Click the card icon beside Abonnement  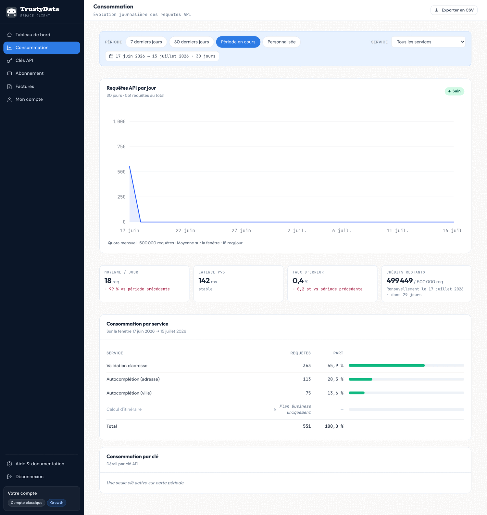pos(9,73)
